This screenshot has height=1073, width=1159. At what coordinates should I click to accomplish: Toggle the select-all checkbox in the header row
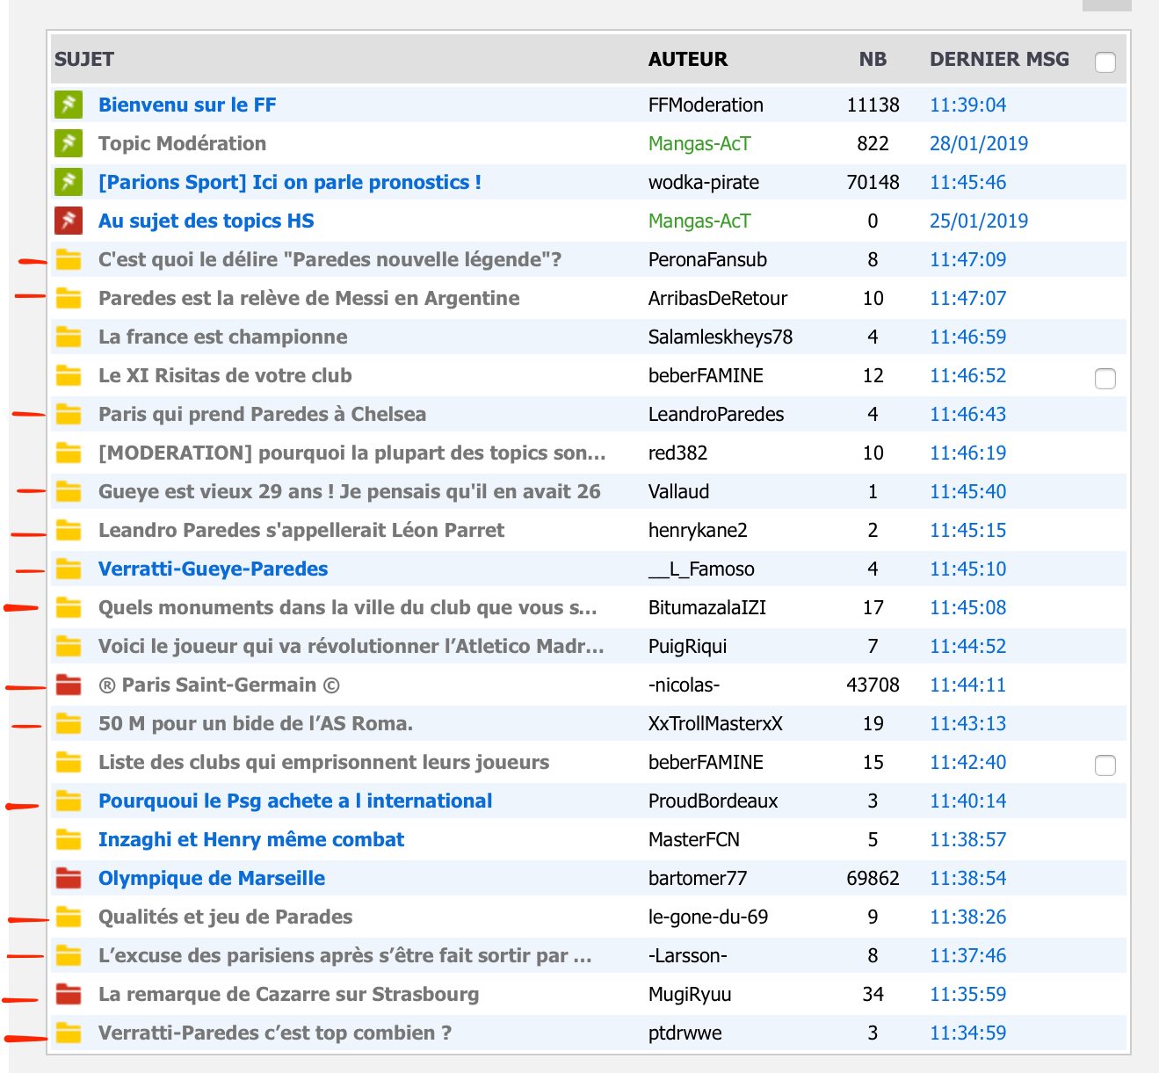click(1105, 62)
